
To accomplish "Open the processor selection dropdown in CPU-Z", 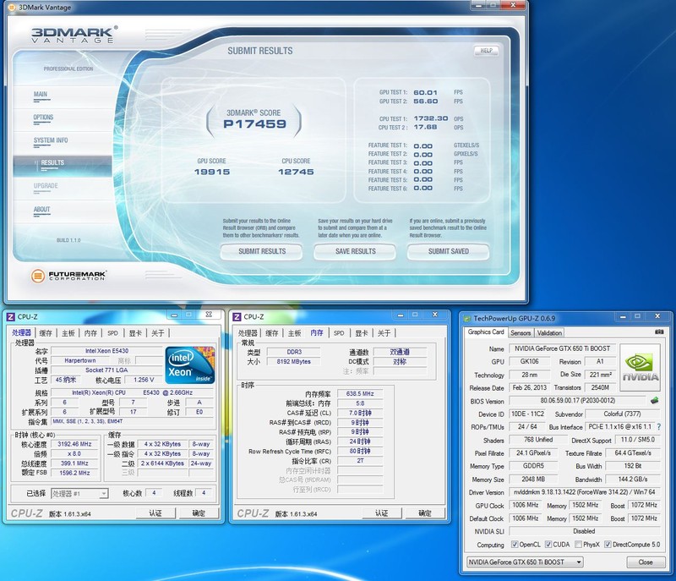I will click(x=79, y=493).
